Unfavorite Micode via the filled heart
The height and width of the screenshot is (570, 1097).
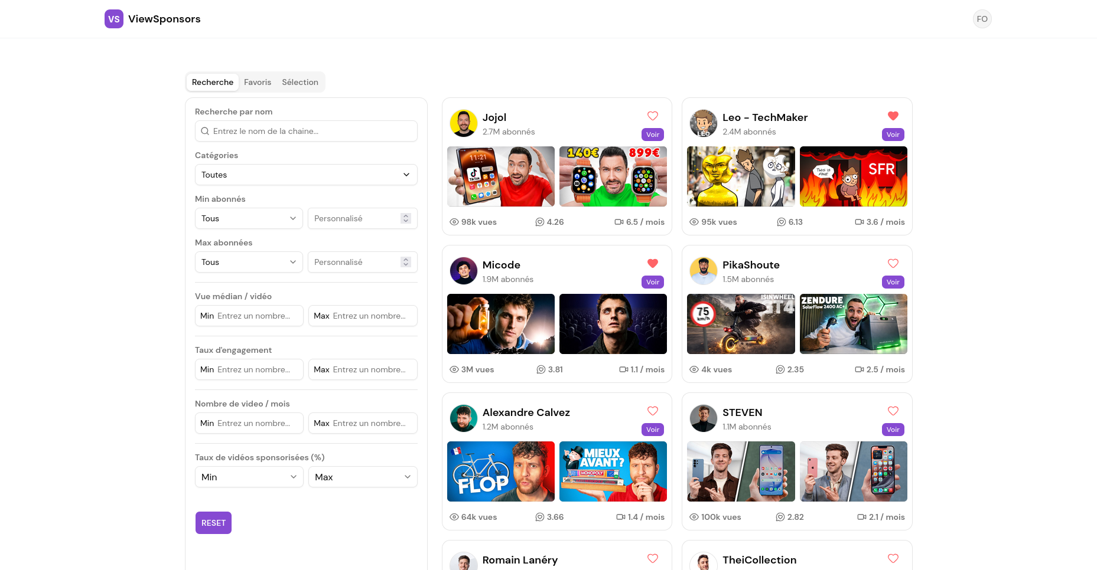[x=653, y=263]
